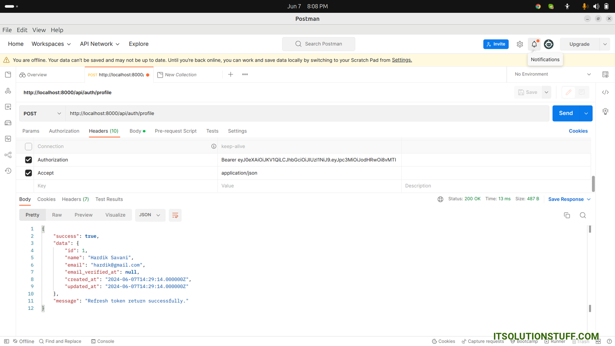
Task: Search the response with the magnifier icon
Action: 583,215
